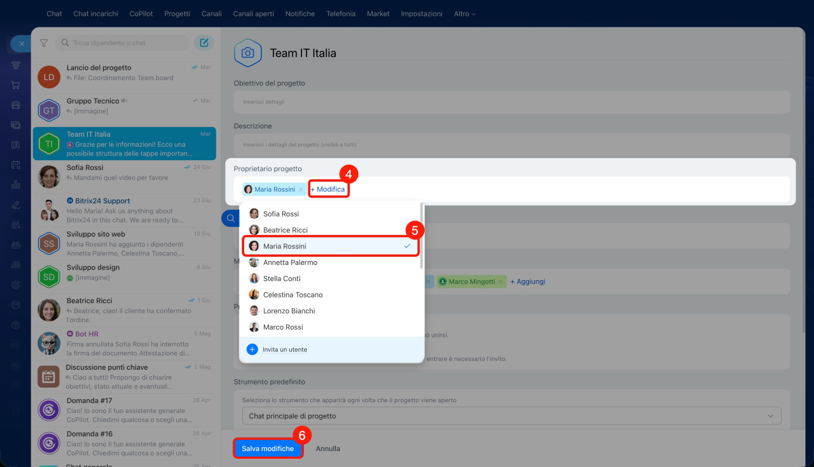Viewport: 814px width, 467px height.
Task: Open the Bitrix24 Support conversation
Action: [x=125, y=210]
